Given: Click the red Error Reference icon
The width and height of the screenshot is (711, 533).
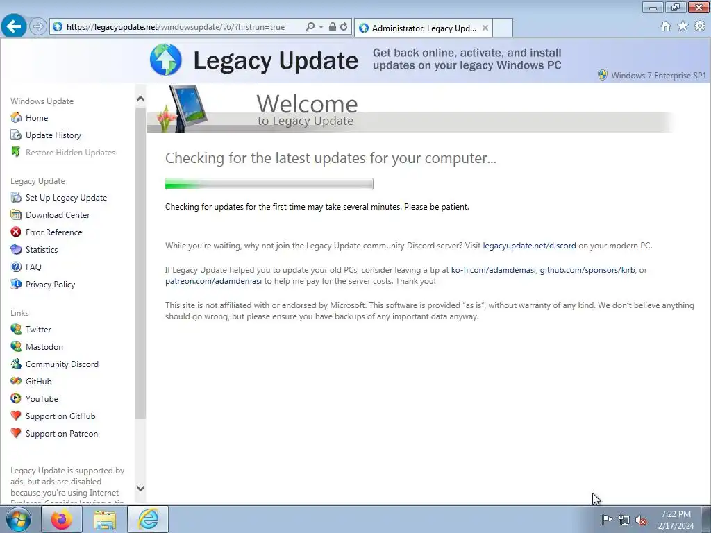Looking at the screenshot, I should [16, 232].
